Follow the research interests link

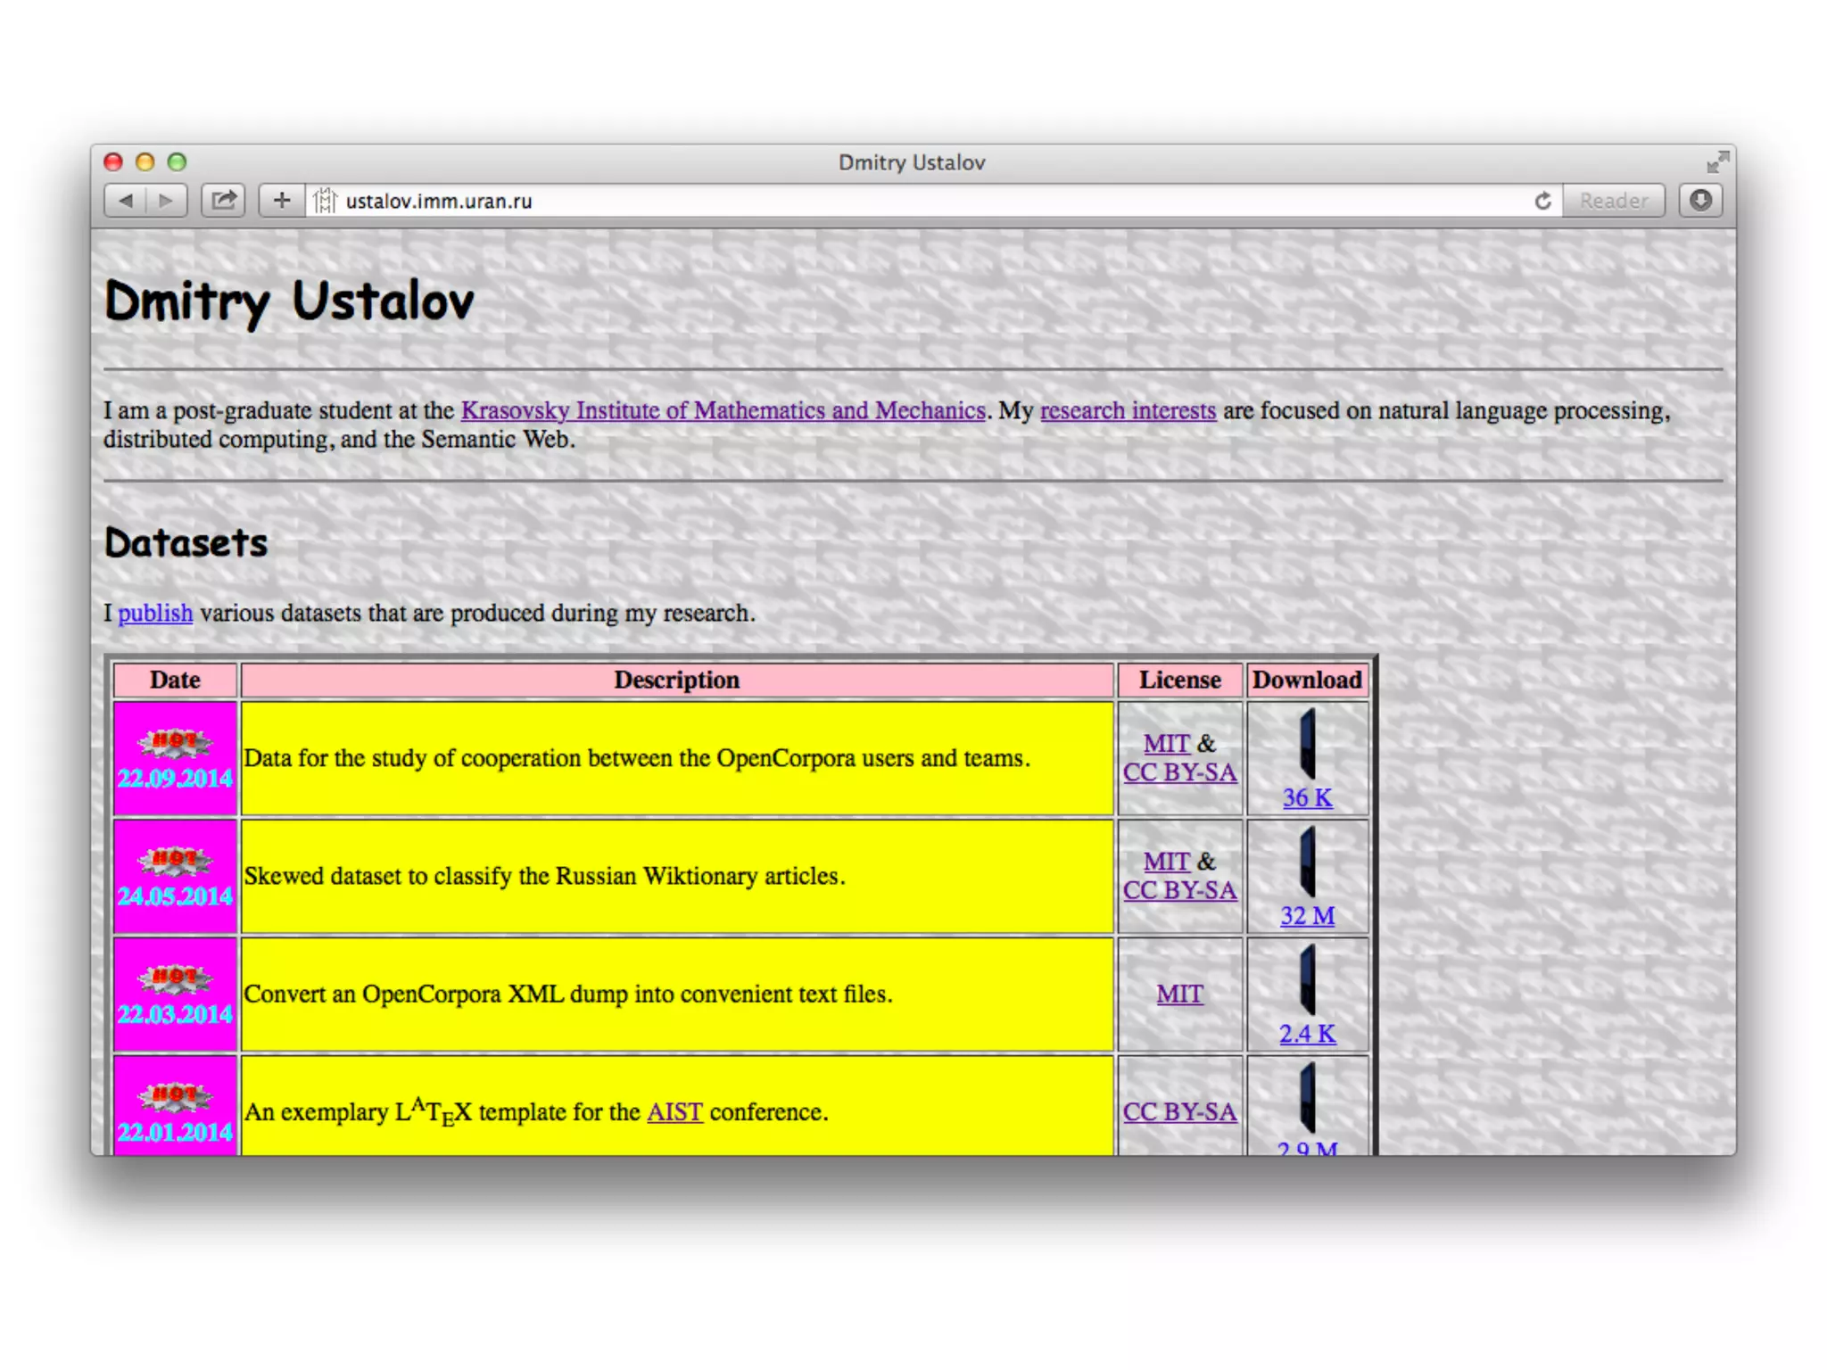(x=1128, y=411)
